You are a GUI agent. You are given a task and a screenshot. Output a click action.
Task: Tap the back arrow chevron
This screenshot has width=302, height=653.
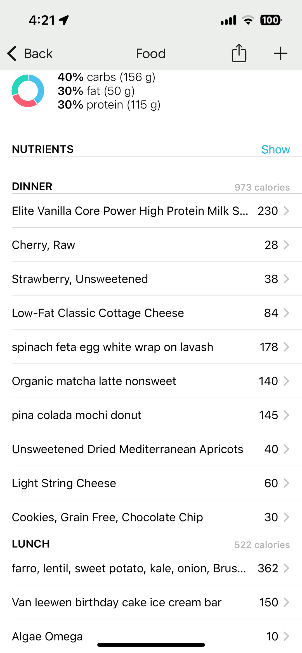tap(12, 53)
